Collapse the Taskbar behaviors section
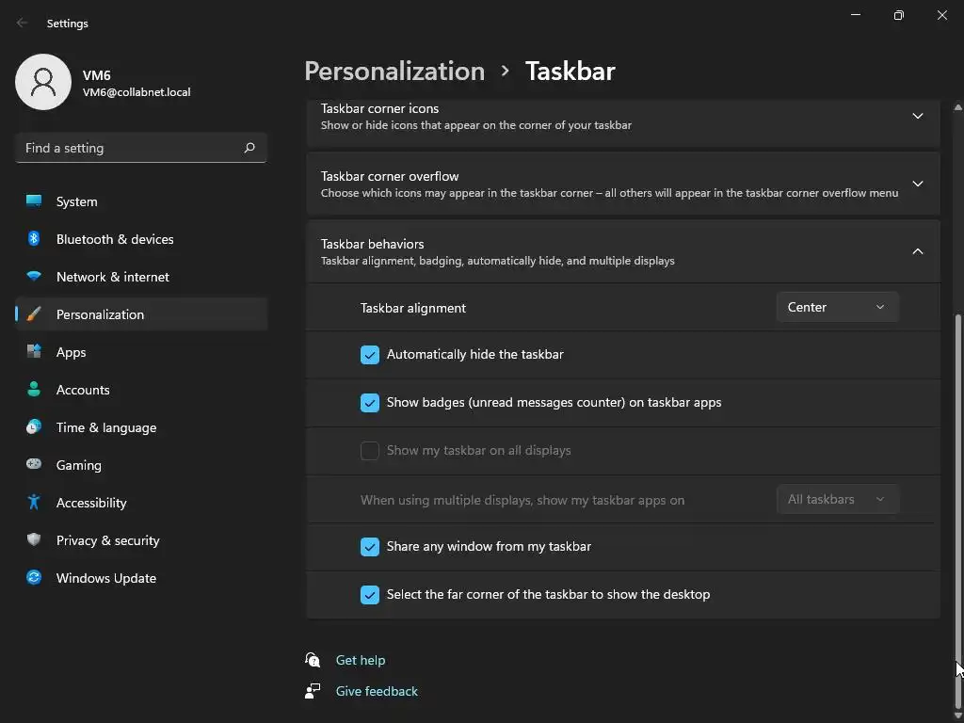 coord(917,251)
